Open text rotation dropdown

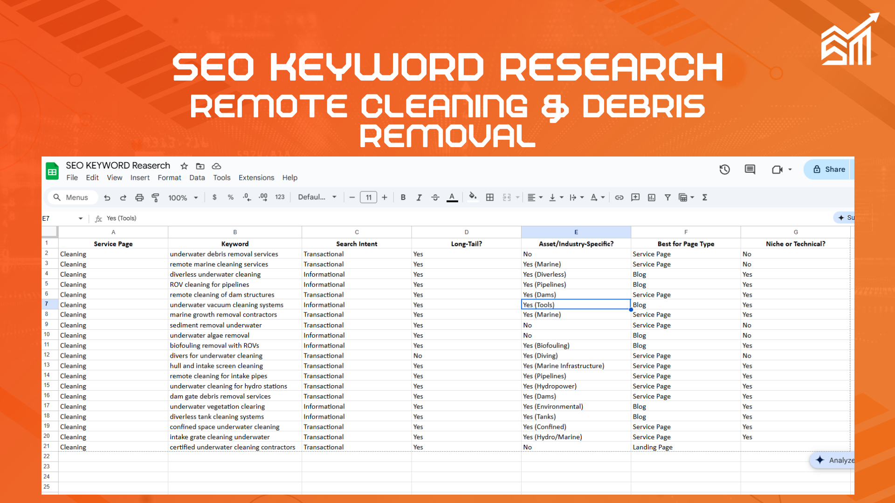tap(597, 197)
